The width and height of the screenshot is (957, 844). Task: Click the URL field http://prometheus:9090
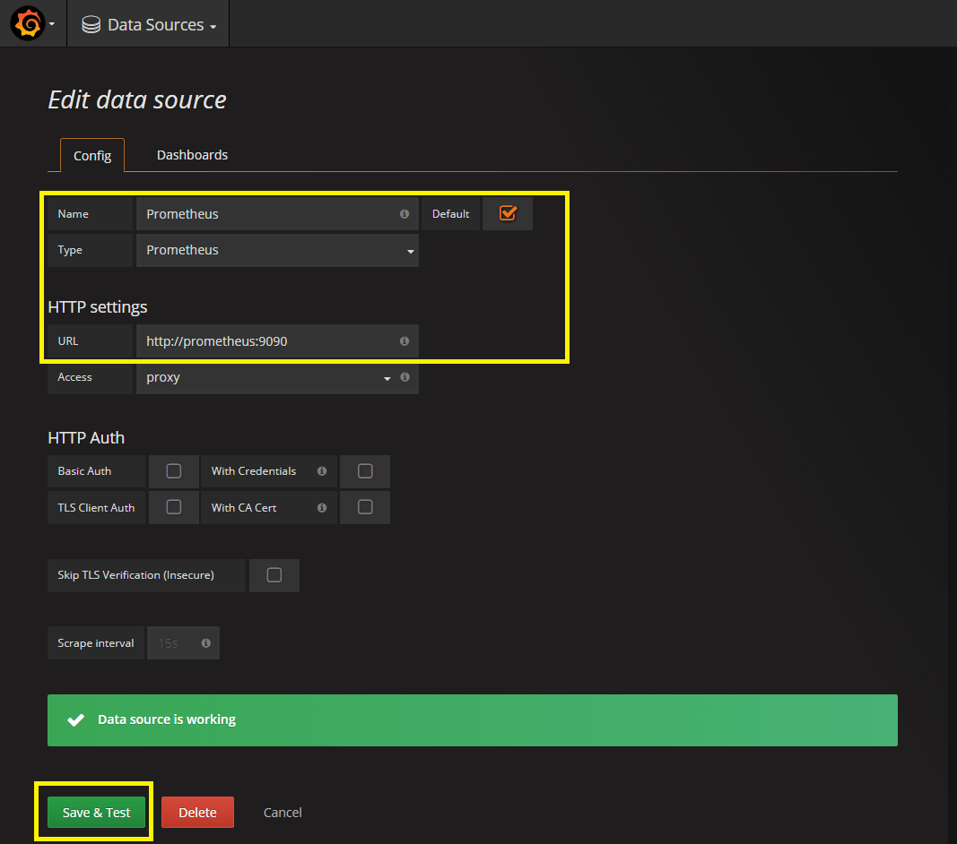click(277, 340)
